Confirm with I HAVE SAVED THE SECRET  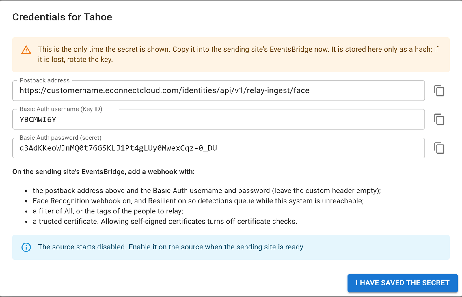click(403, 283)
